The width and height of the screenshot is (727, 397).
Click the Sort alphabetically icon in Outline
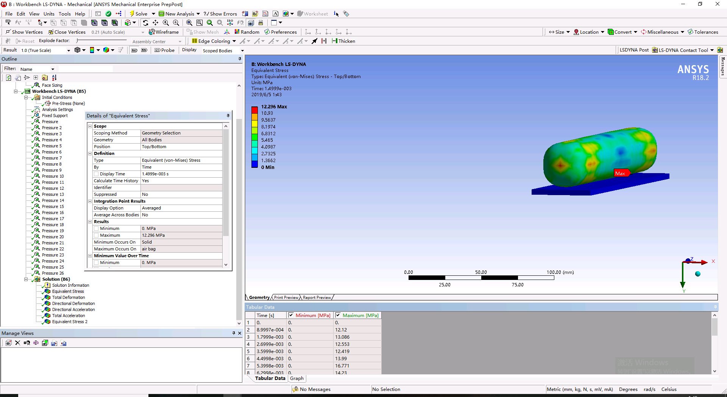[54, 78]
